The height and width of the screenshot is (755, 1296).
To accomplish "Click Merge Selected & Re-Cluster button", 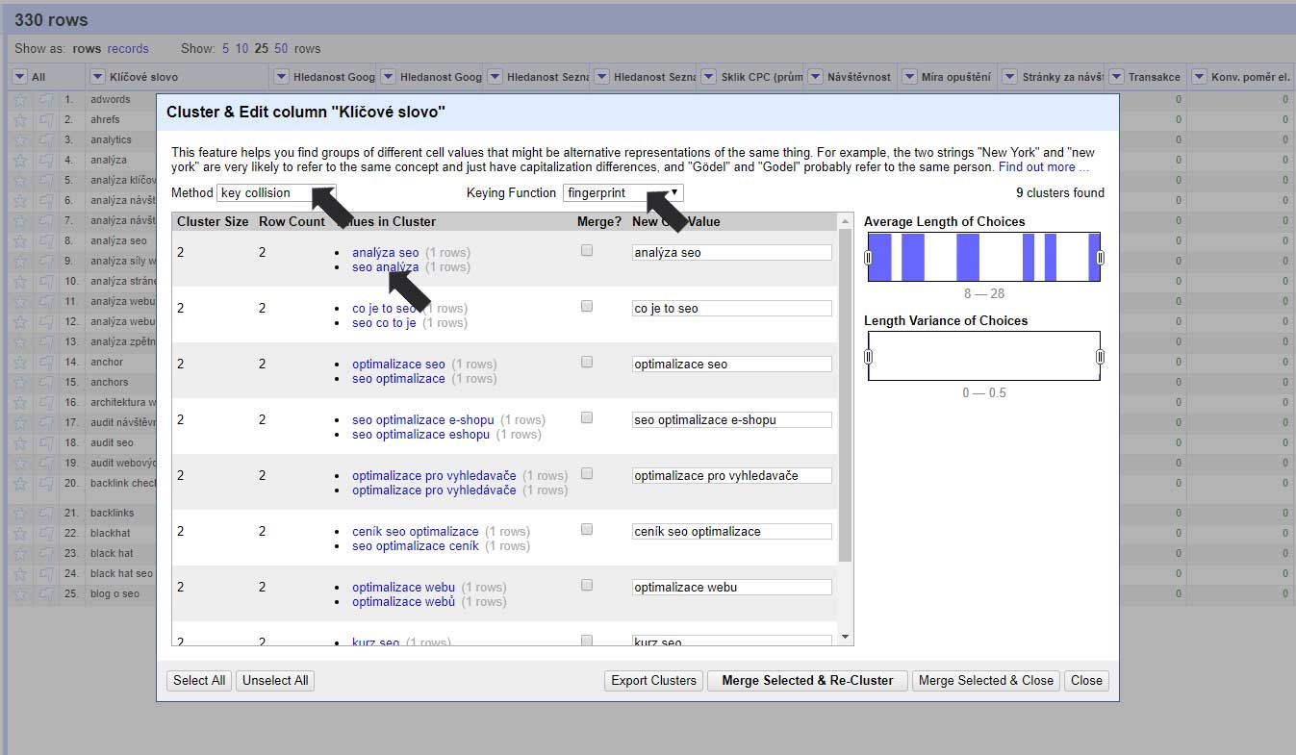I will pyautogui.click(x=807, y=681).
